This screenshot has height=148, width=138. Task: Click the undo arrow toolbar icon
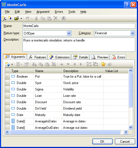(x=28, y=18)
